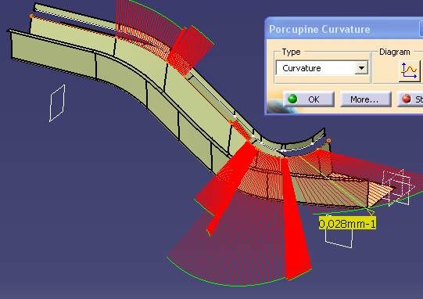Pick the orange endpoint at upper-left curve start
This screenshot has height=299, width=423.
(31, 16)
